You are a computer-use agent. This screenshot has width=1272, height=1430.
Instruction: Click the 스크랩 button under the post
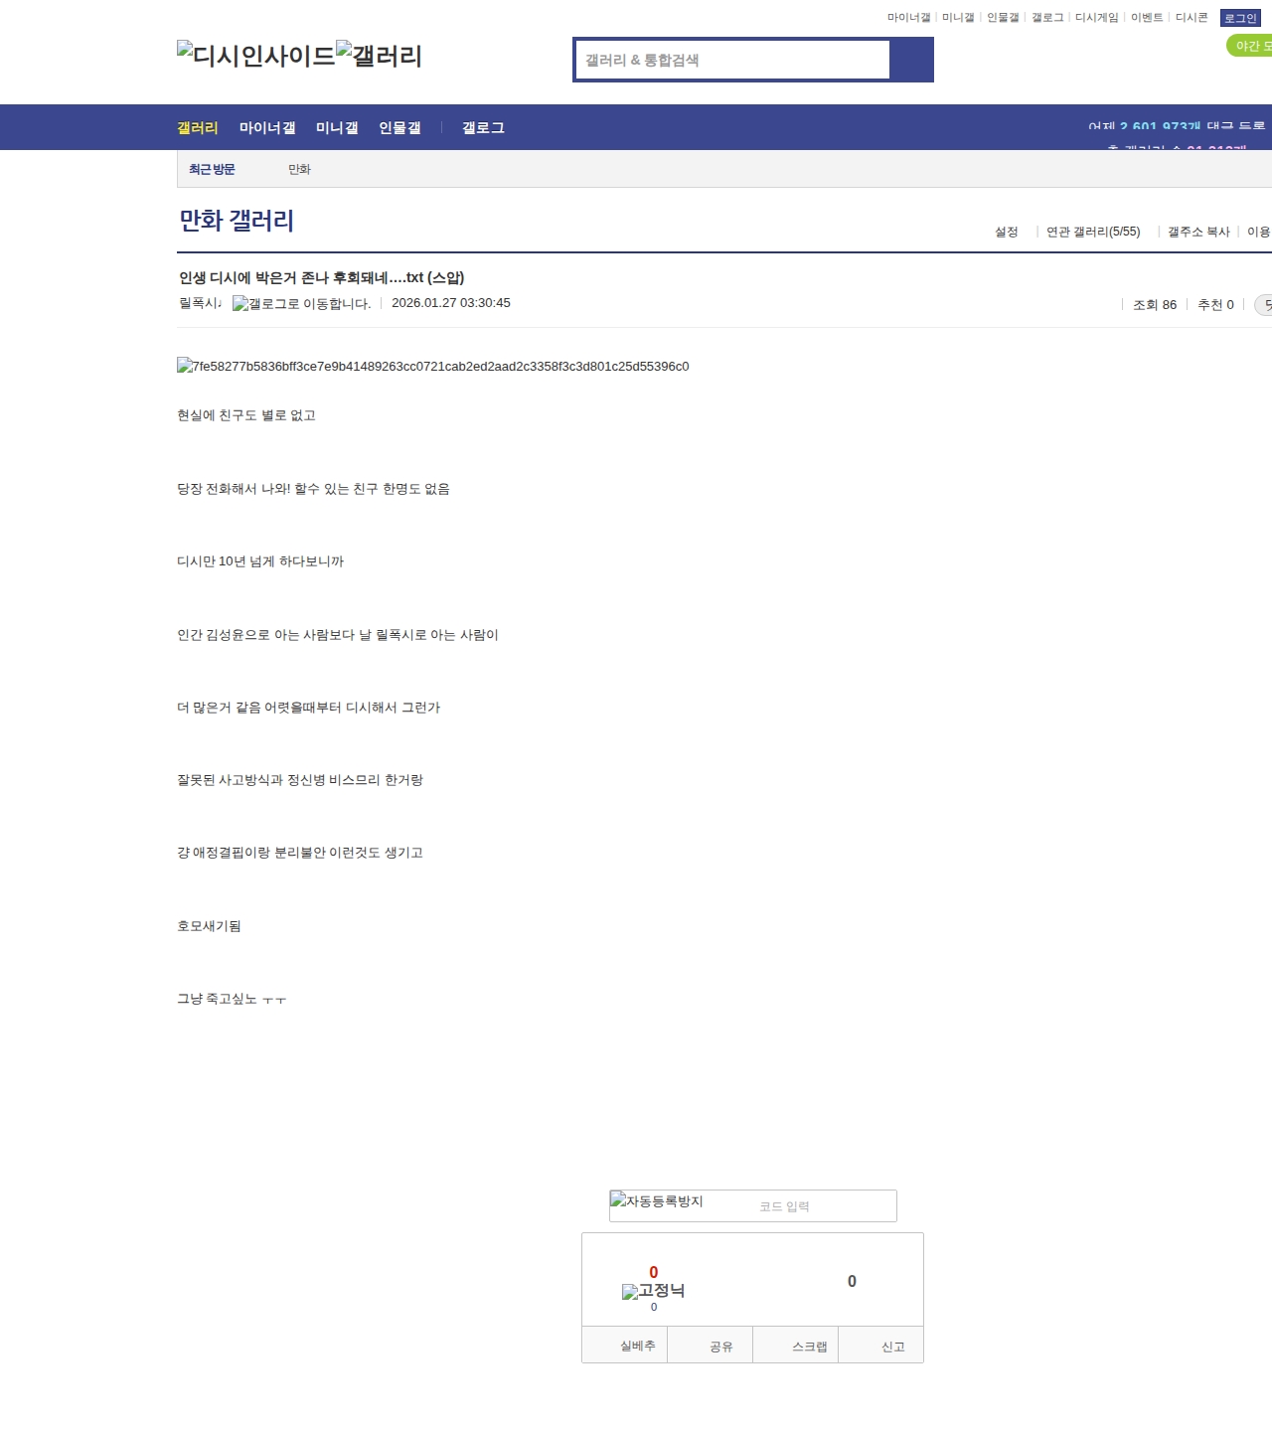pyautogui.click(x=809, y=1347)
